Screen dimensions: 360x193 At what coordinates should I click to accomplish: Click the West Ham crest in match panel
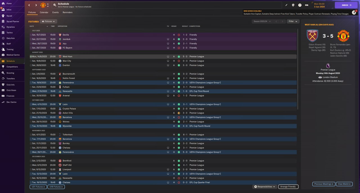(x=312, y=36)
